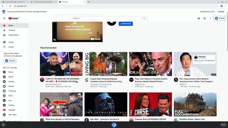The height and width of the screenshot is (128, 228).
Task: Click the browser address bar
Action: [116, 6]
